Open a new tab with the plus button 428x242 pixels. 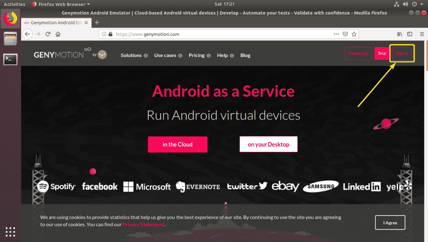coord(97,23)
